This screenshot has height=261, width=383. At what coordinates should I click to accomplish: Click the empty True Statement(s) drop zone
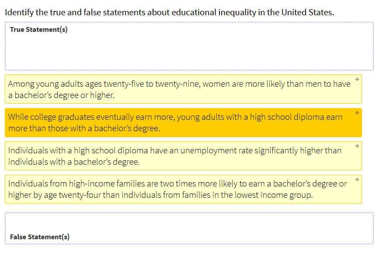pos(189,51)
